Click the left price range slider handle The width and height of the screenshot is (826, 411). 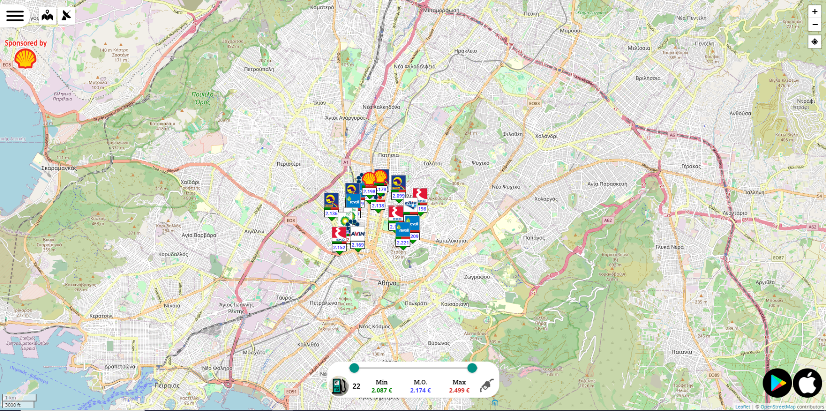coord(354,368)
